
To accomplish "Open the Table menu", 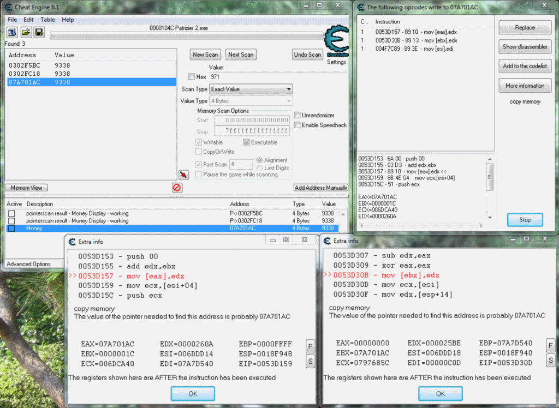I will 47,19.
